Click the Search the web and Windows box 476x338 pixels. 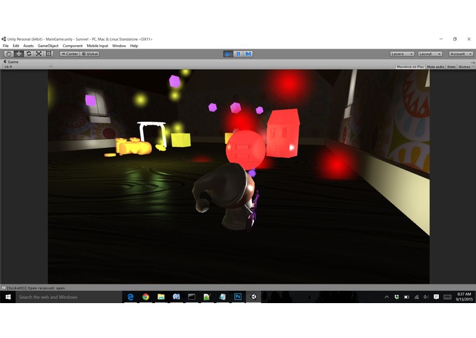point(69,297)
